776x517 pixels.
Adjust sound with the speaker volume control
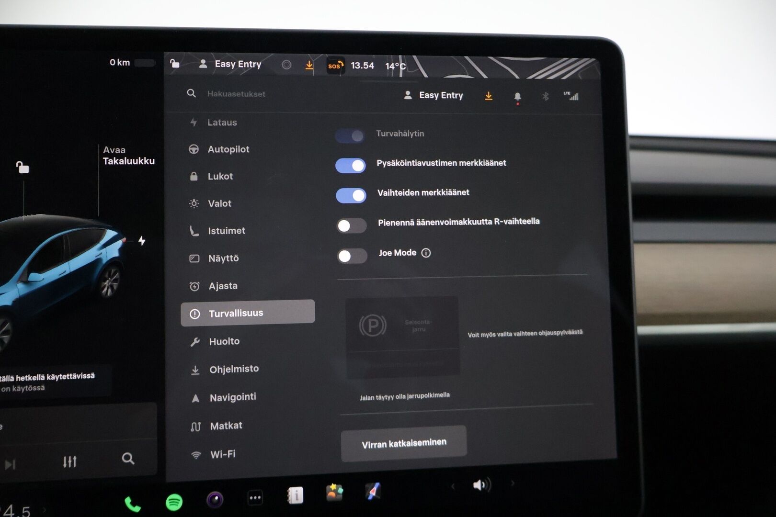click(481, 484)
